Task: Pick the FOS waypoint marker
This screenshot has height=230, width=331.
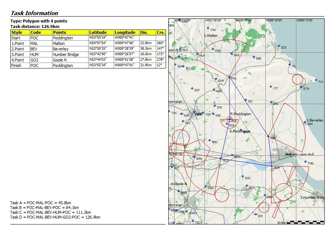Action: coord(214,90)
